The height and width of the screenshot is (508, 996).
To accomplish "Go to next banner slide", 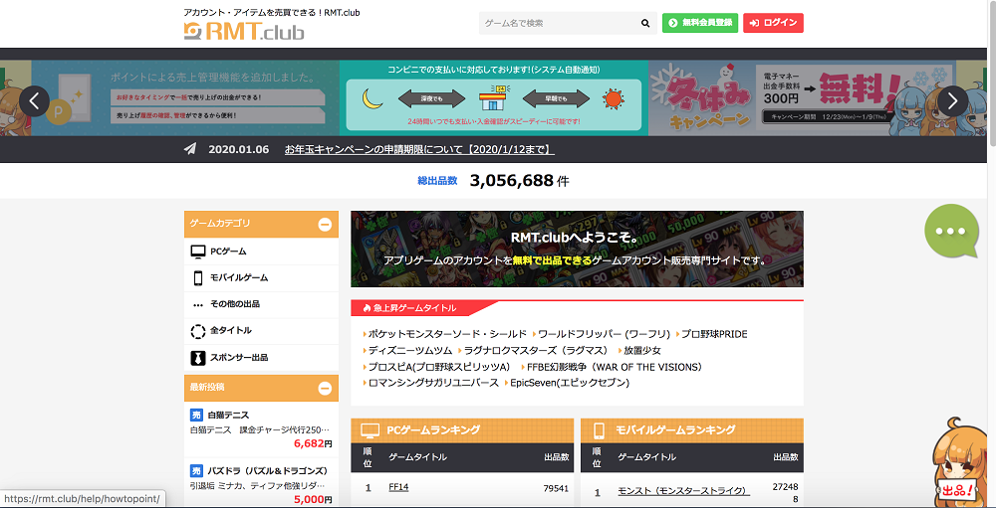I will tap(953, 100).
